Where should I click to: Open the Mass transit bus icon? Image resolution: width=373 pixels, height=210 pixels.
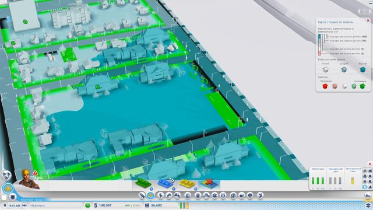(x=242, y=195)
